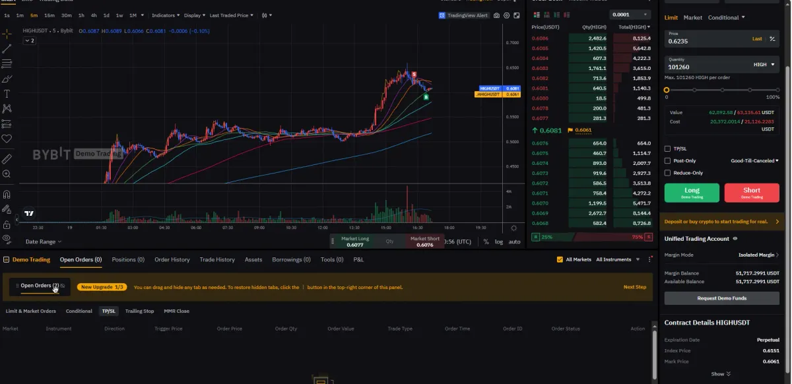The height and width of the screenshot is (384, 792).
Task: Switch to the Assets tab
Action: tap(253, 260)
